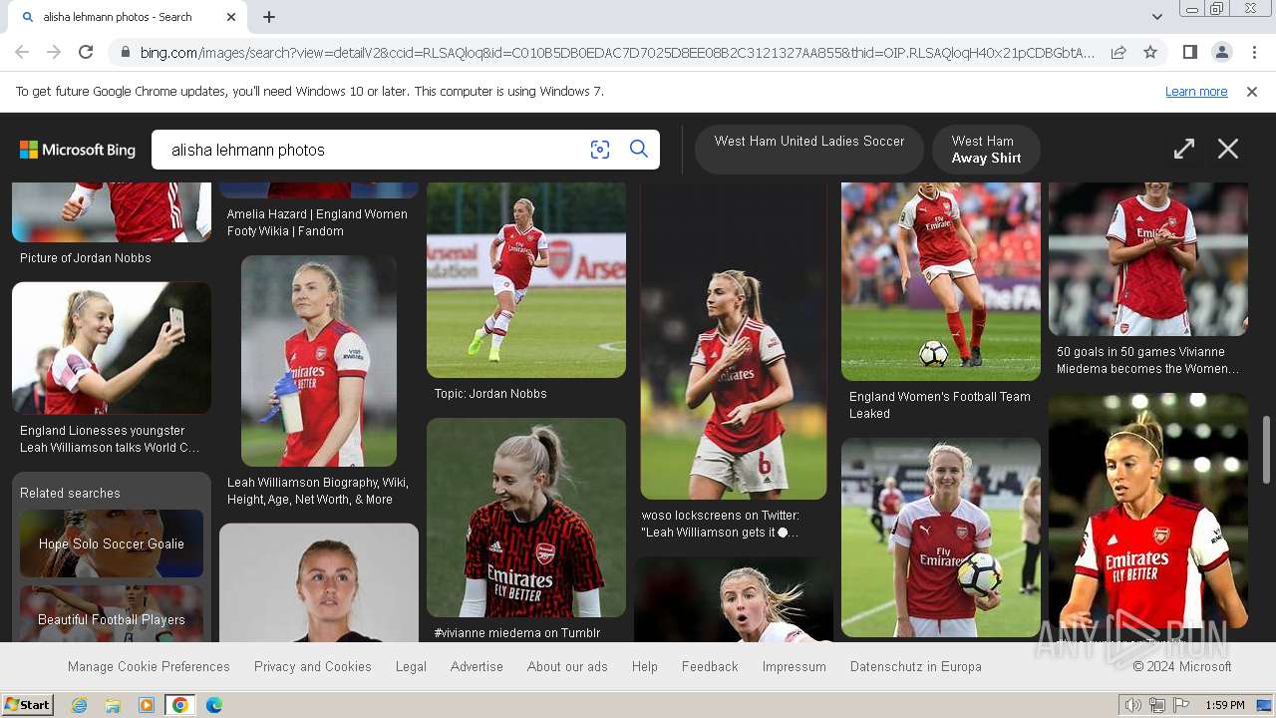Screen dimensions: 1276x718
Task: Open England Women's Football Team Leaked thumbnail
Action: click(x=941, y=281)
